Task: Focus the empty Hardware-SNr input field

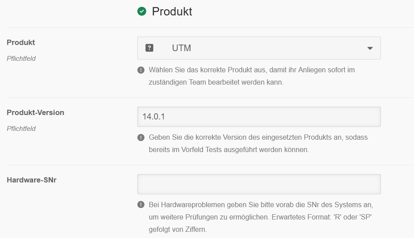Action: (259, 184)
